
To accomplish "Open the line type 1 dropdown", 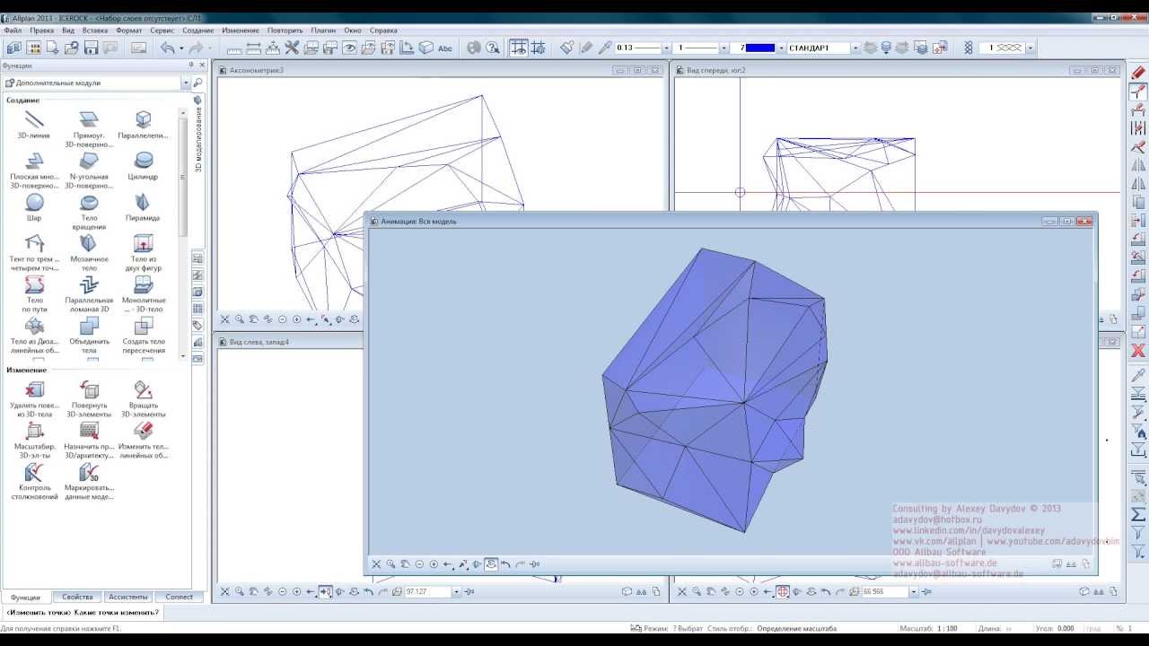I will tap(724, 48).
